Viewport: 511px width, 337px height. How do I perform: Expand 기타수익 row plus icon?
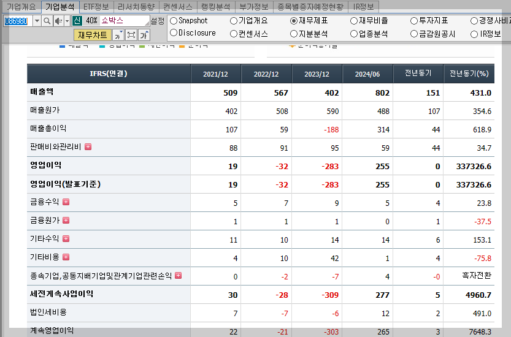coord(66,239)
